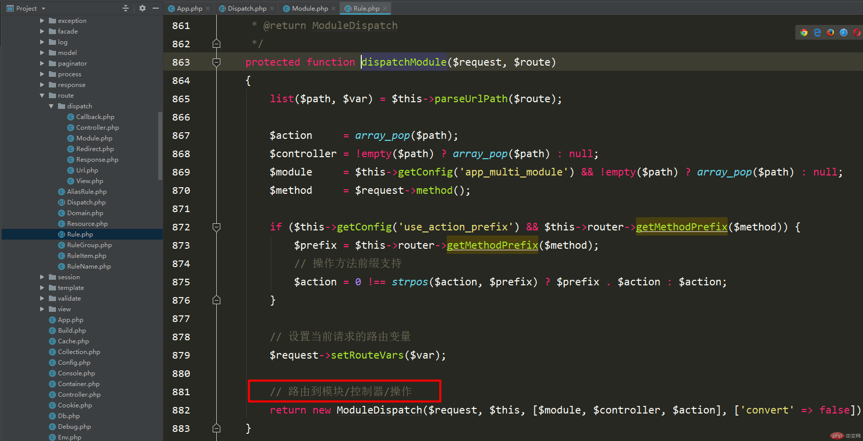This screenshot has width=863, height=441.
Task: Expand the paginator folder
Action: pyautogui.click(x=42, y=64)
